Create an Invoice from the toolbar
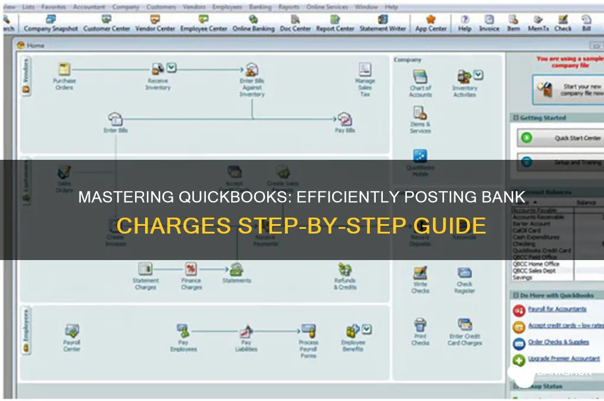This screenshot has width=604, height=401. coord(489,24)
